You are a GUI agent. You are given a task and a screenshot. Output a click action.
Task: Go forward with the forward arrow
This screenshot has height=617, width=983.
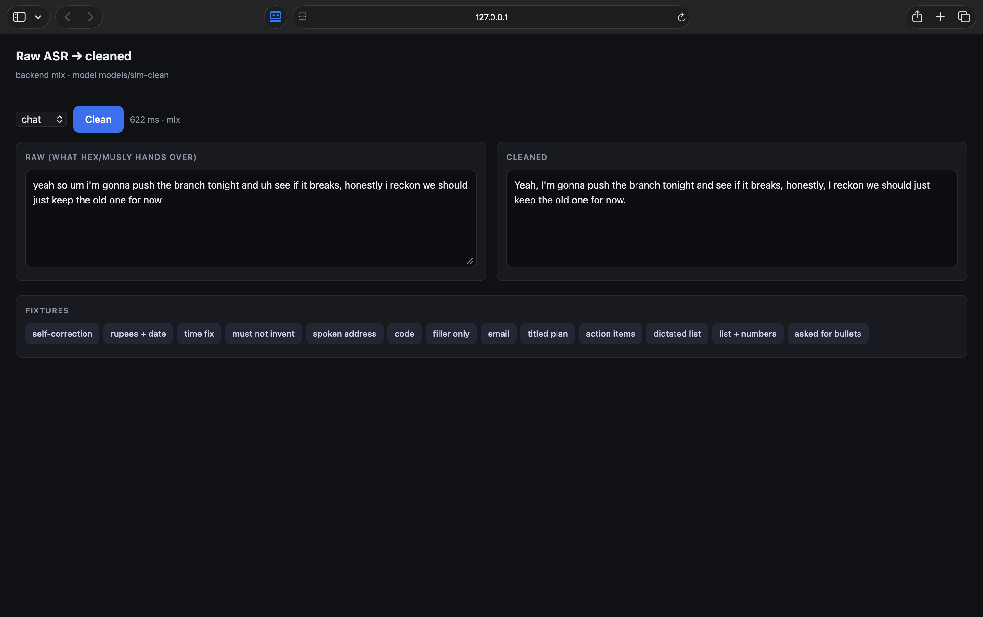pos(91,17)
